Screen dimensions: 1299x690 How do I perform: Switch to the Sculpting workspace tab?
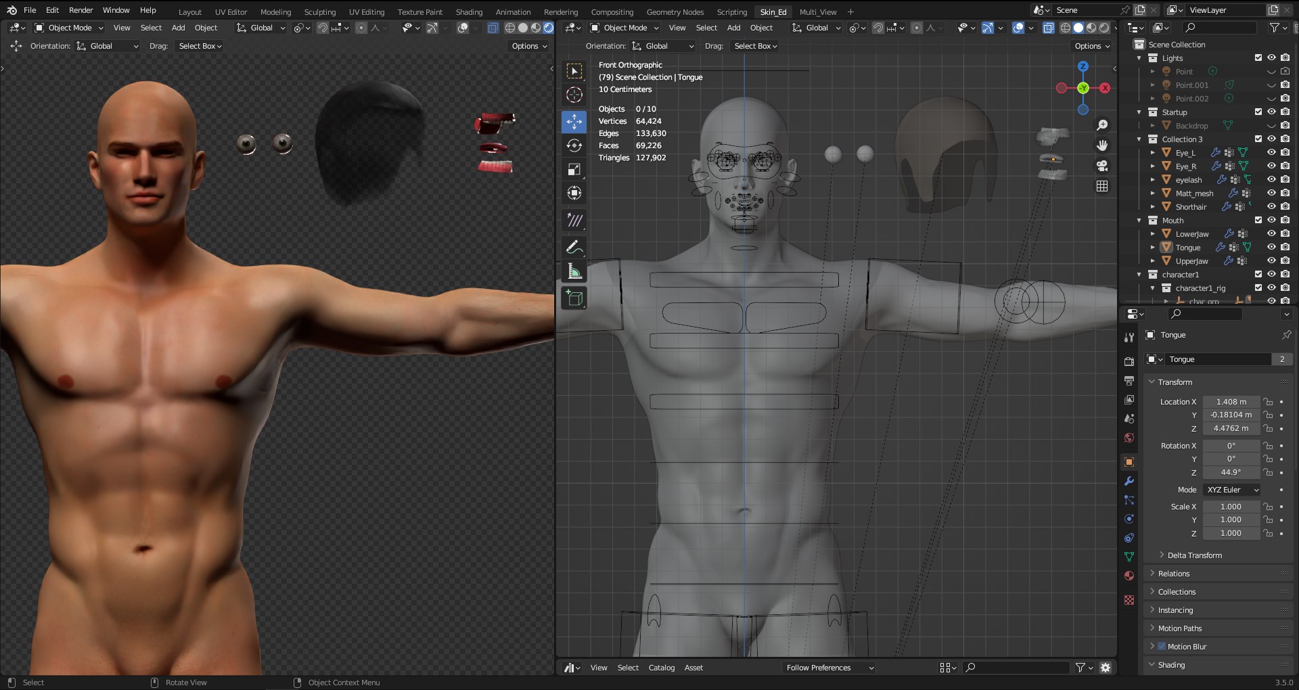[x=320, y=12]
